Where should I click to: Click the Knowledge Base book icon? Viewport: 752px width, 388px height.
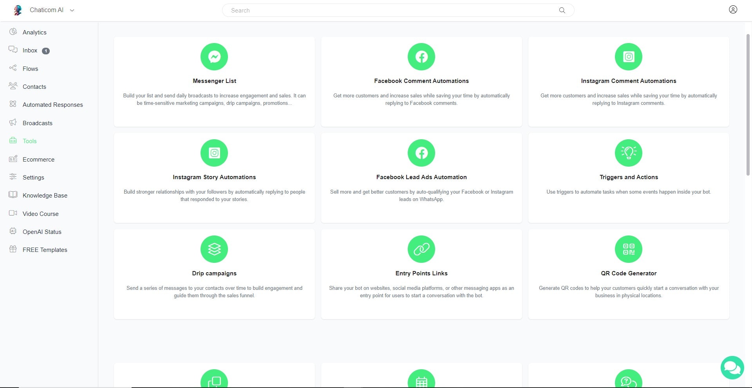(13, 195)
